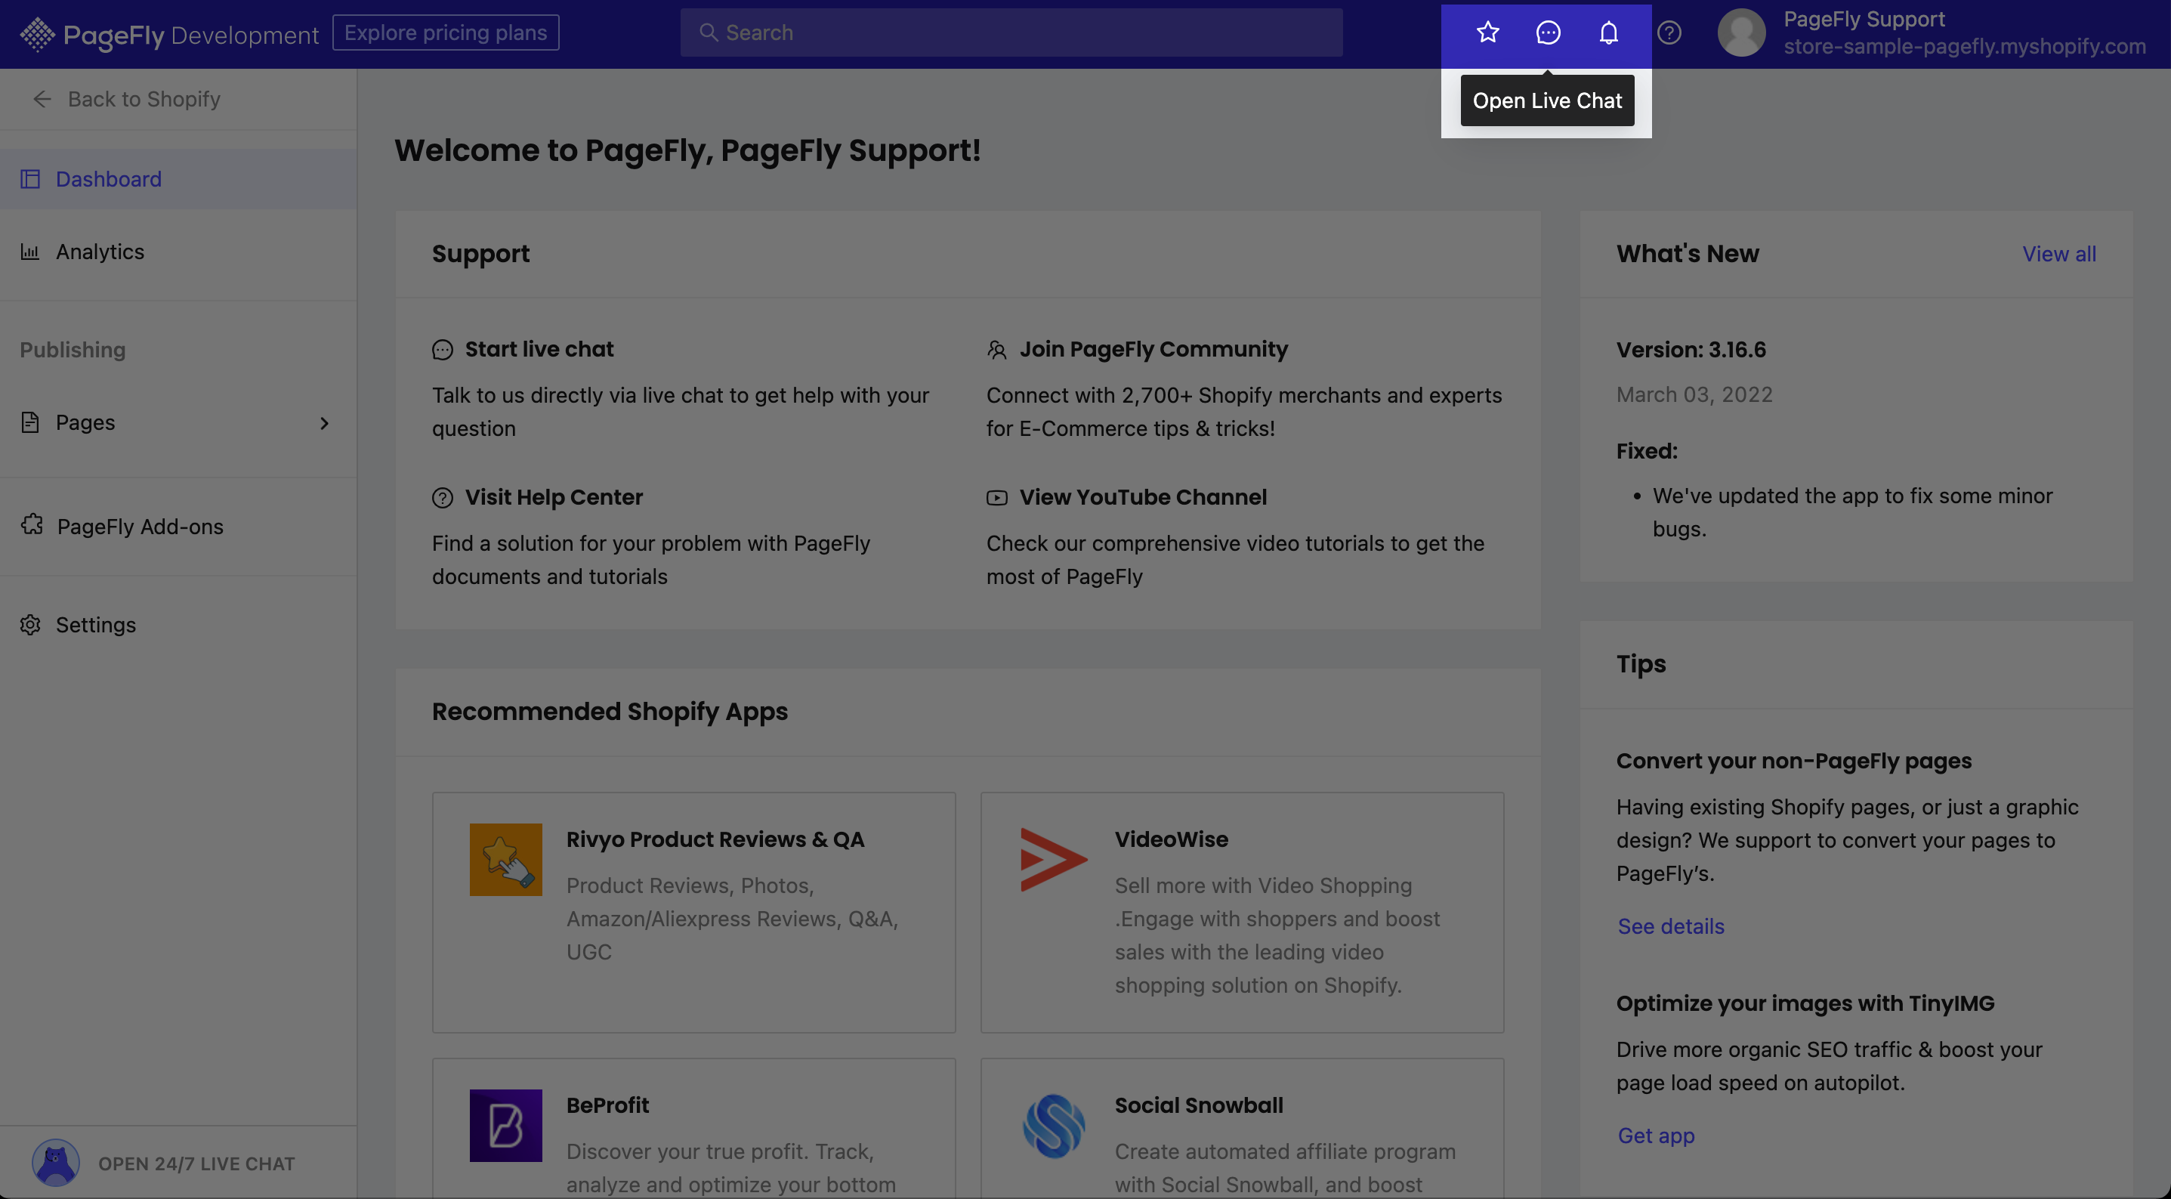
Task: Click Version: 3.16.6 text
Action: (1691, 348)
